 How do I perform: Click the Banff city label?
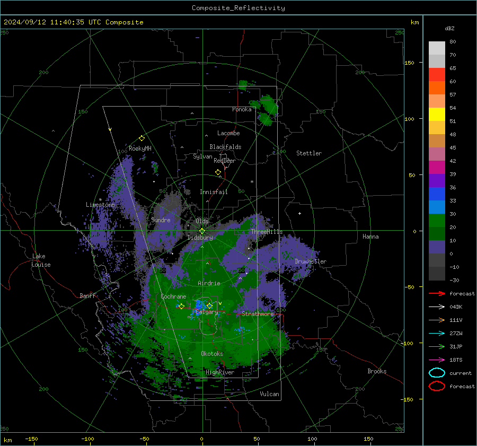[x=87, y=296]
